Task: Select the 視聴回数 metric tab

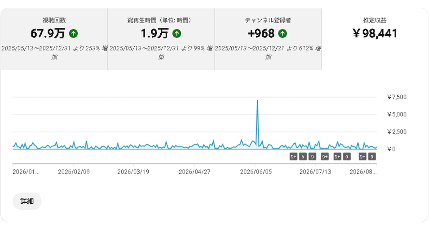Action: point(54,39)
